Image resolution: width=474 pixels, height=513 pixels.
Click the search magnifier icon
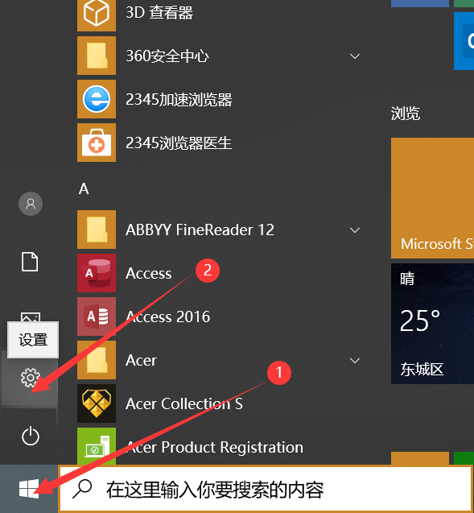click(x=82, y=489)
